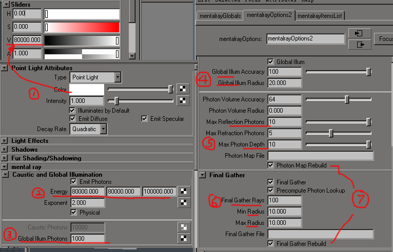Click the Photon Volume Accuracy slider
Viewport: 393px width, 252px height.
click(x=339, y=99)
